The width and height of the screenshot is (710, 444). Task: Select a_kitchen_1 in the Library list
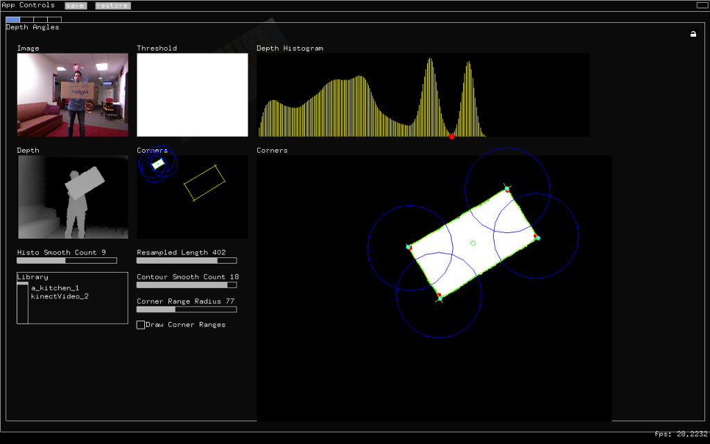click(x=55, y=288)
